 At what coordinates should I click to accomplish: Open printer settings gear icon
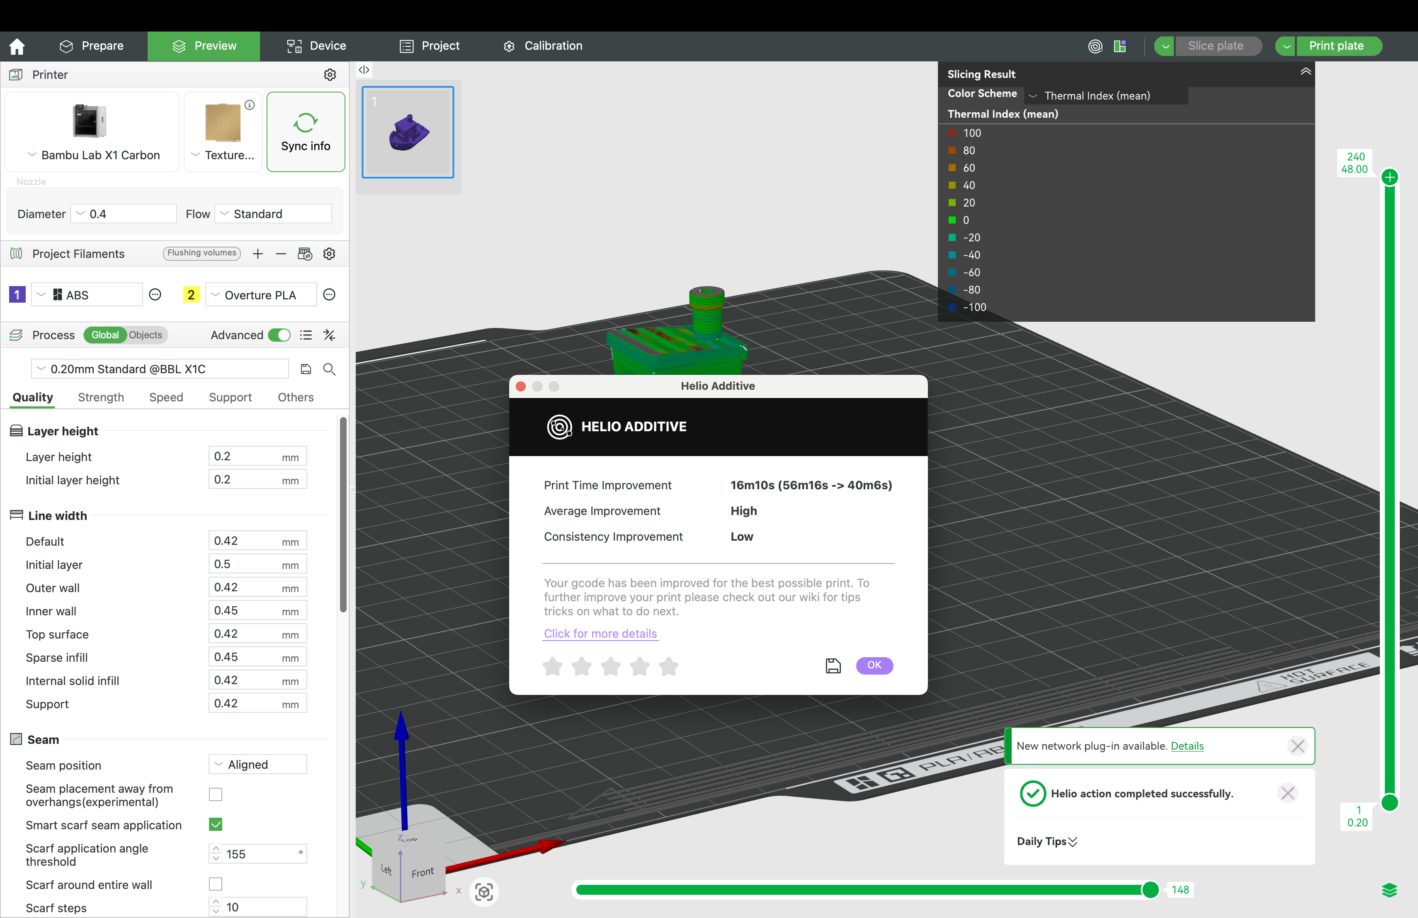coord(330,75)
